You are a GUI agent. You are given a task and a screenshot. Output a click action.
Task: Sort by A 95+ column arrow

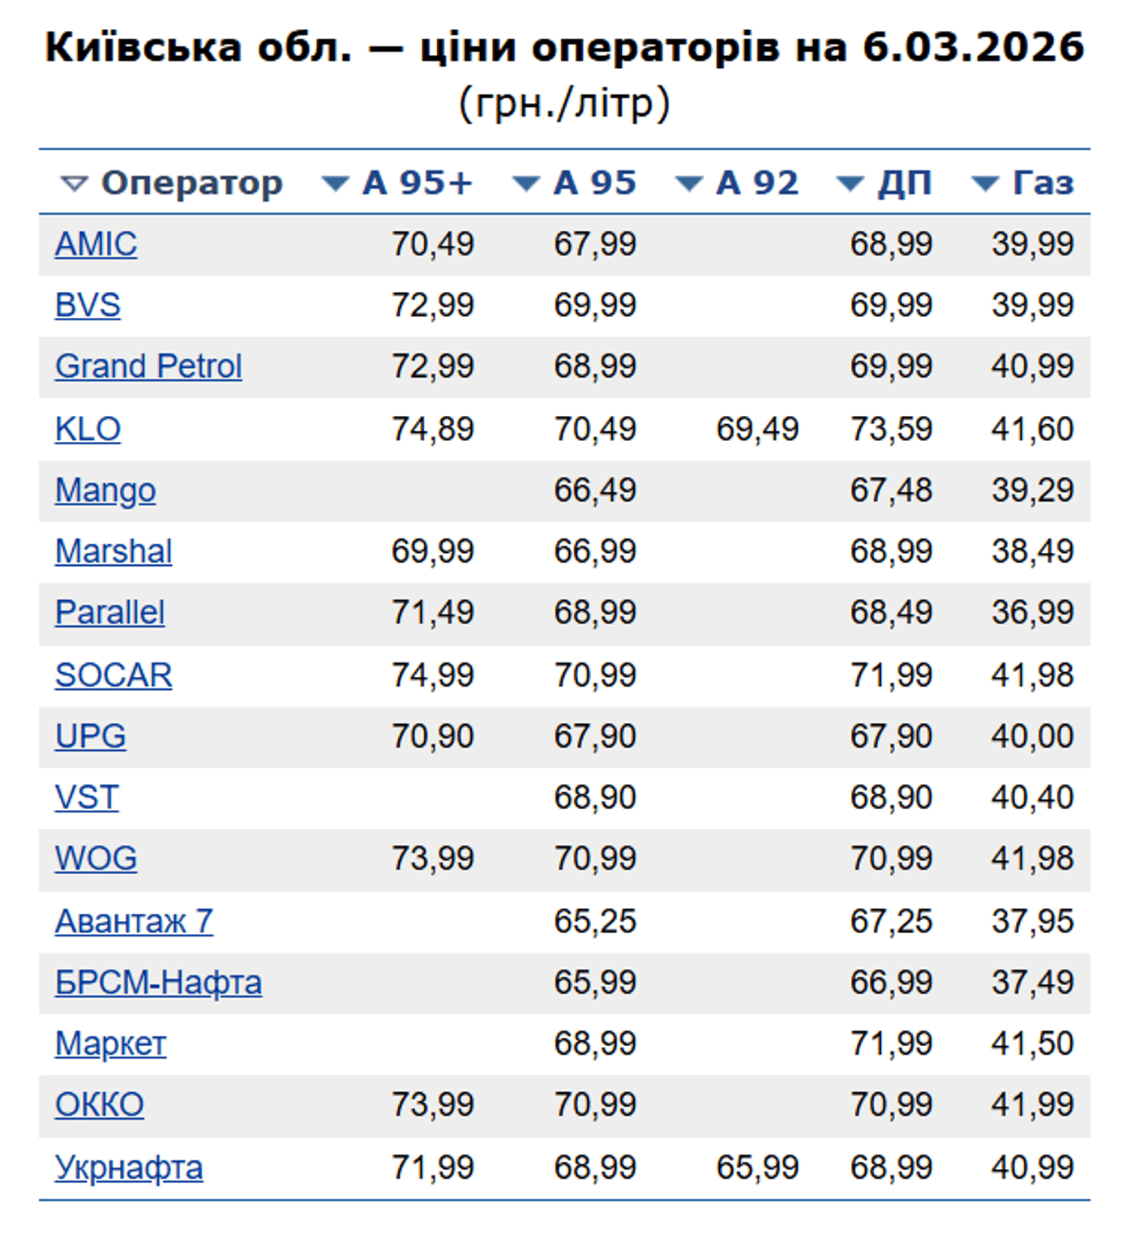click(x=335, y=184)
